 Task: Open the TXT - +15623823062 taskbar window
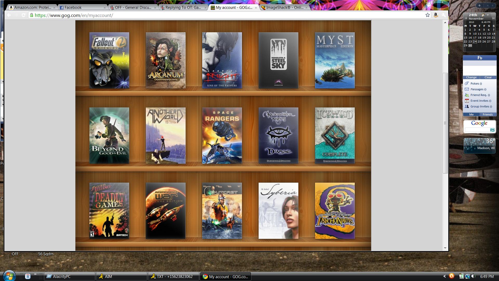pyautogui.click(x=174, y=277)
